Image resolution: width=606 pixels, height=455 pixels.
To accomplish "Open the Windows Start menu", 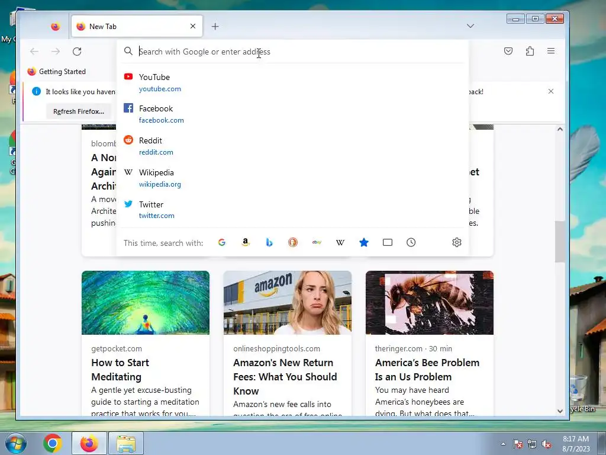I will click(x=15, y=443).
